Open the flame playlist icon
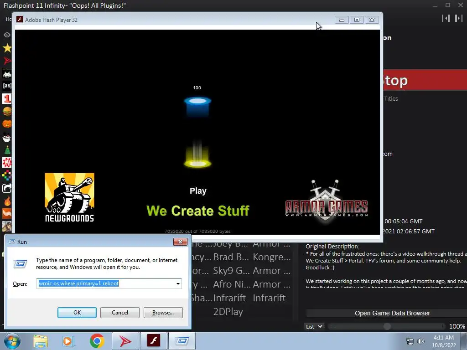467x350 pixels. [7, 201]
